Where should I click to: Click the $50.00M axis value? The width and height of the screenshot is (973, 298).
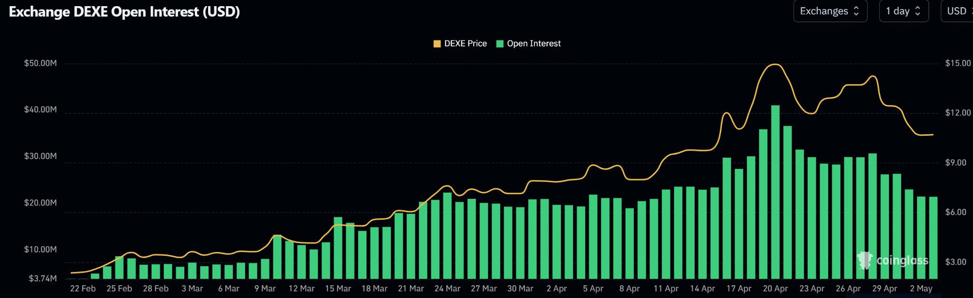[40, 63]
